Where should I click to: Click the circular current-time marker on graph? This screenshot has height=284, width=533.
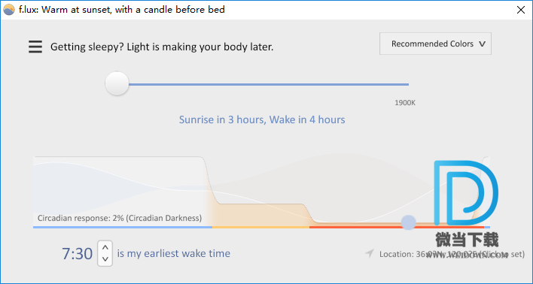tap(408, 222)
